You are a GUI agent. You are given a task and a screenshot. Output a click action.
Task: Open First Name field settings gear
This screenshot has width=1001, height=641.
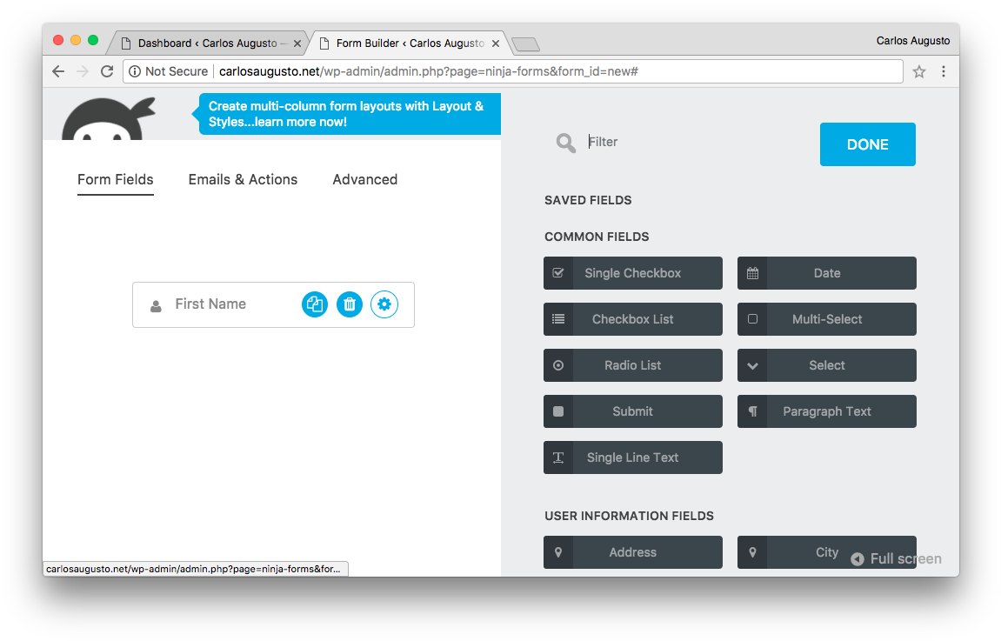[384, 304]
